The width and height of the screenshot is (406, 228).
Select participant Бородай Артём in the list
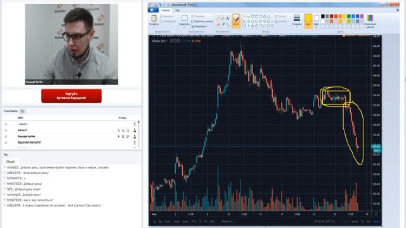tap(27, 136)
